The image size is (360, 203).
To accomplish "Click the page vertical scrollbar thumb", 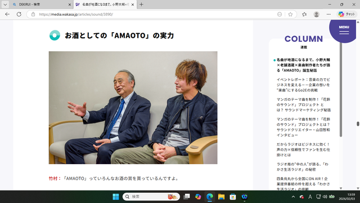I will pos(358,124).
